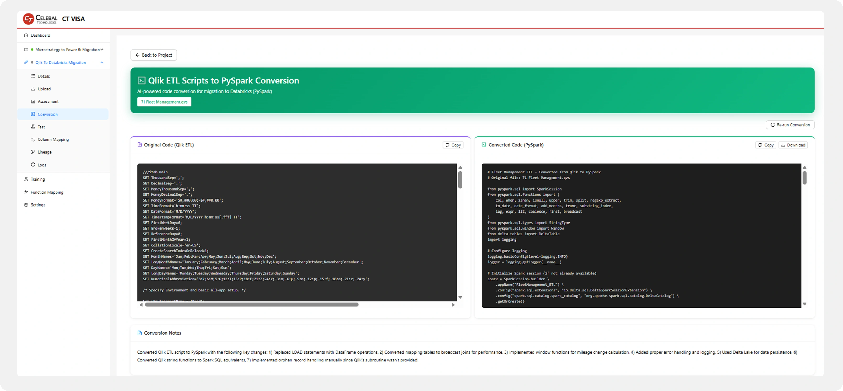
Task: Click original code vertical scrollbar thumb
Action: pos(460,180)
